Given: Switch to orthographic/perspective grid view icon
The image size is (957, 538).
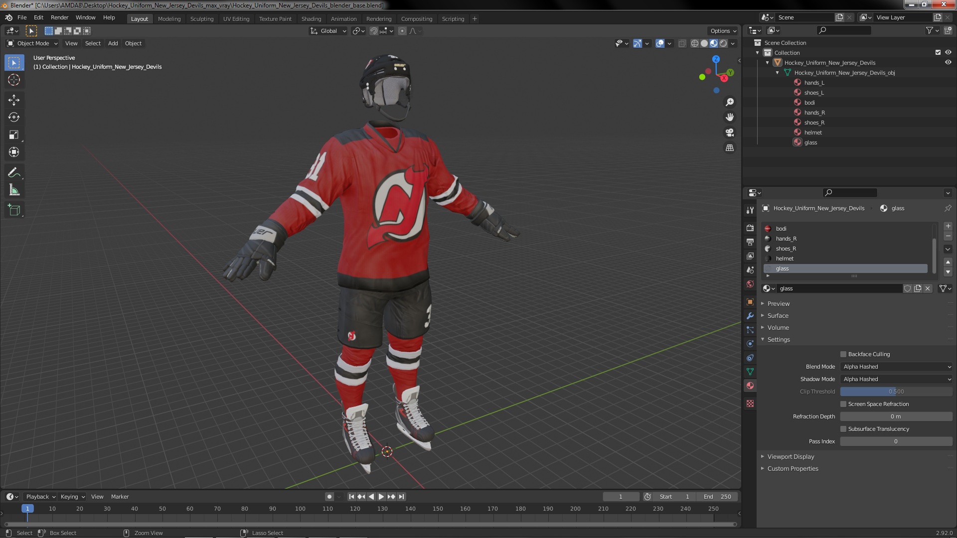Looking at the screenshot, I should 730,148.
